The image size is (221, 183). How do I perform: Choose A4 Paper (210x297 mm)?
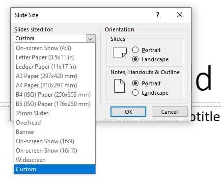[55, 85]
